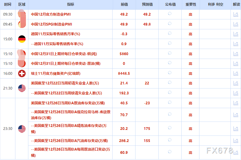Image resolution: width=241 pixels, height=160 pixels.
Task: Open chart icon for 瑞士11月官方储备资产
Action: pos(236,73)
